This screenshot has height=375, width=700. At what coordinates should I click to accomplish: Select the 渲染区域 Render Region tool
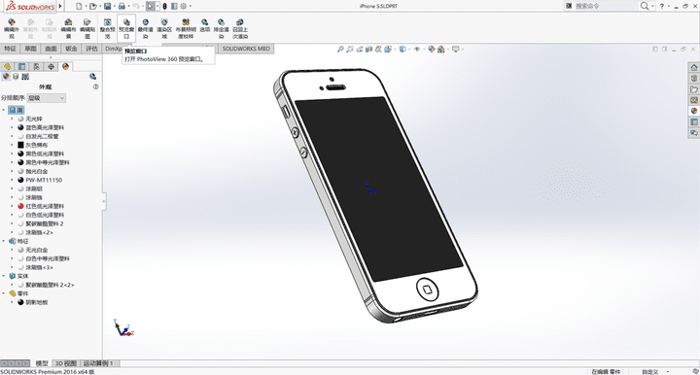coord(164,28)
